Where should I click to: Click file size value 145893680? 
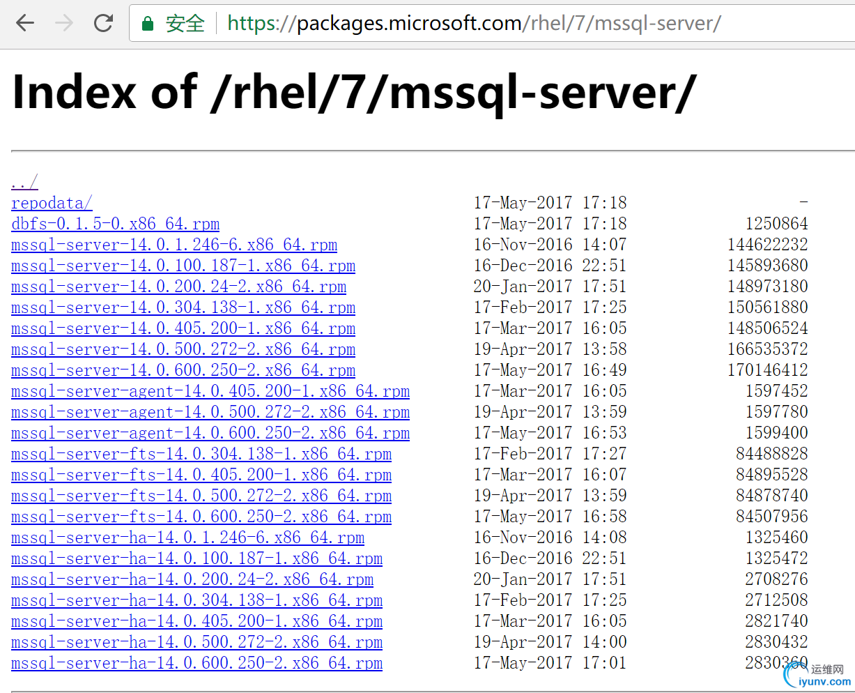tap(767, 266)
